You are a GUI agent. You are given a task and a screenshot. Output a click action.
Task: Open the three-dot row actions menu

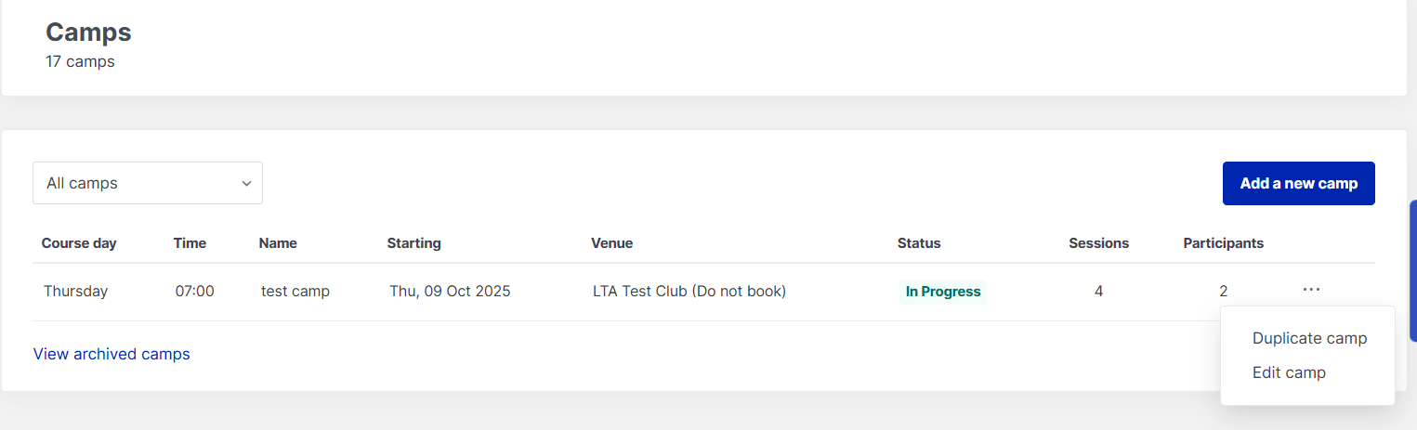(1311, 291)
